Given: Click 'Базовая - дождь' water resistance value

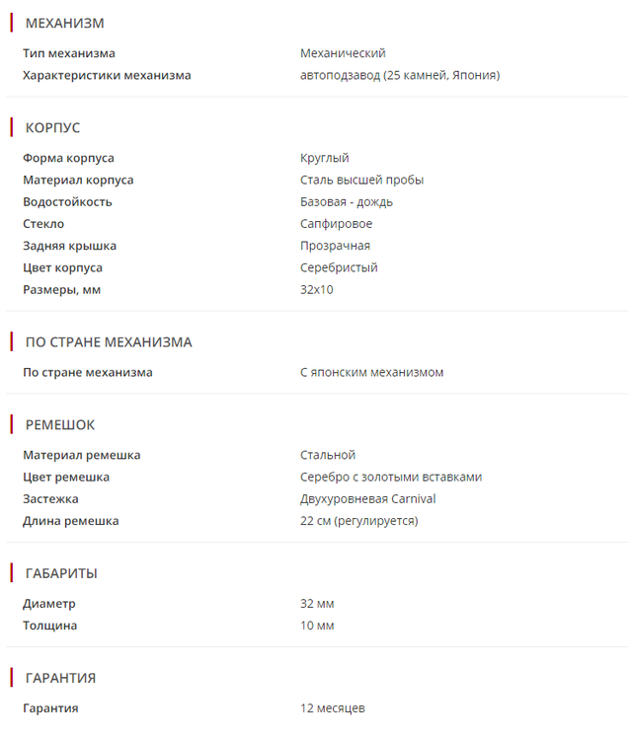Looking at the screenshot, I should pyautogui.click(x=347, y=201).
